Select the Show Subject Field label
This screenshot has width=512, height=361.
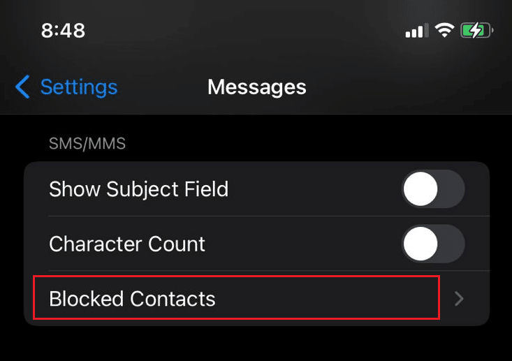coord(139,189)
